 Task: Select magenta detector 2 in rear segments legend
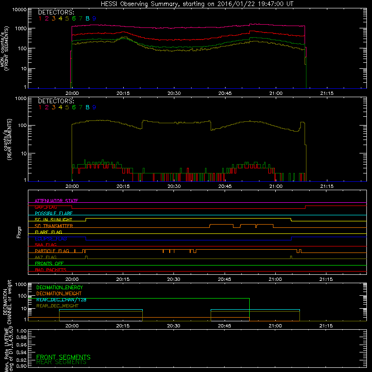click(x=47, y=107)
